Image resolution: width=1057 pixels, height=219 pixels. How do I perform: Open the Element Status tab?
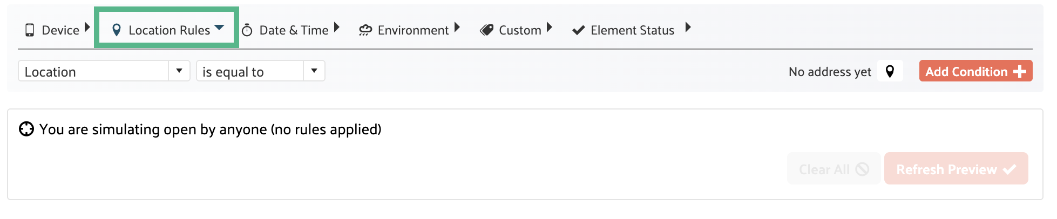tap(632, 30)
